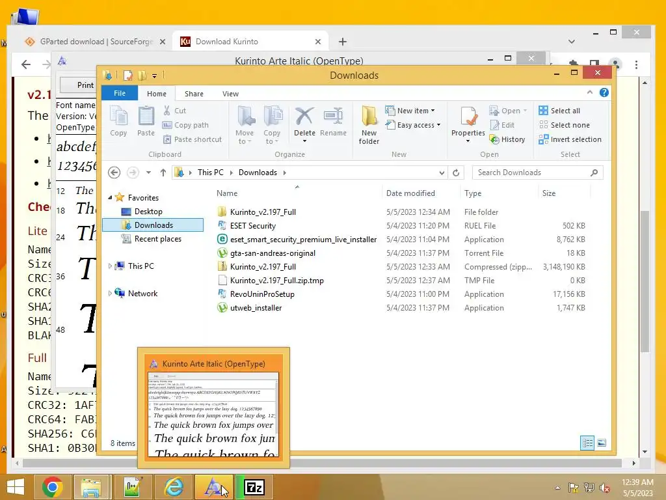Click This PC in address breadcrumb
The height and width of the screenshot is (500, 666).
(x=210, y=173)
